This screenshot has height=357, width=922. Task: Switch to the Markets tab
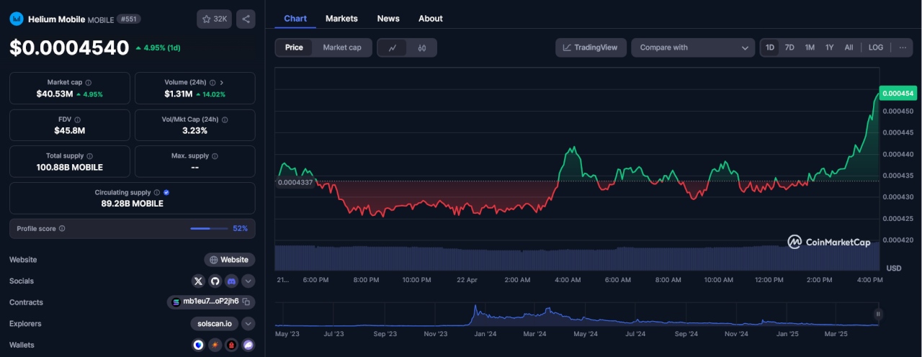[x=341, y=19]
